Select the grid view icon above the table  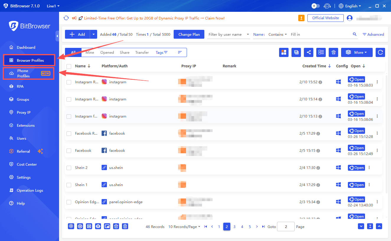(284, 52)
